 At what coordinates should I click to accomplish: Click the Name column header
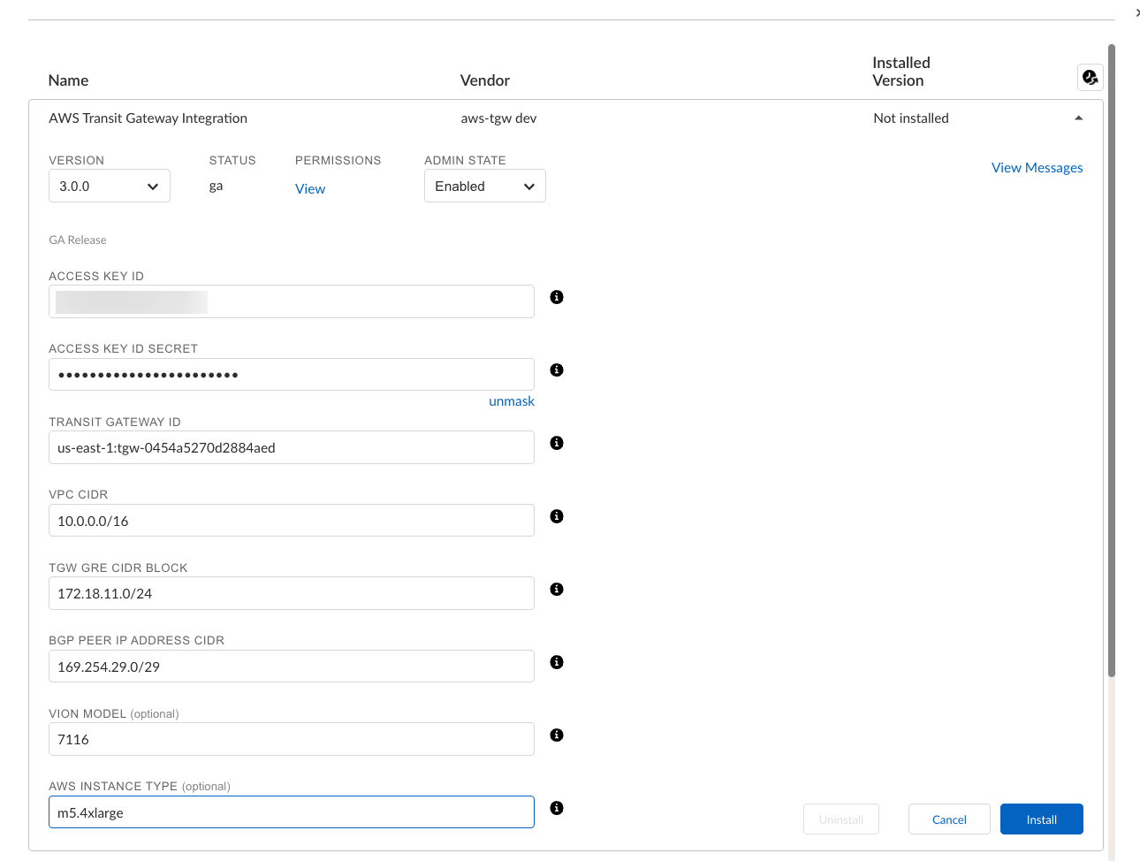point(68,80)
